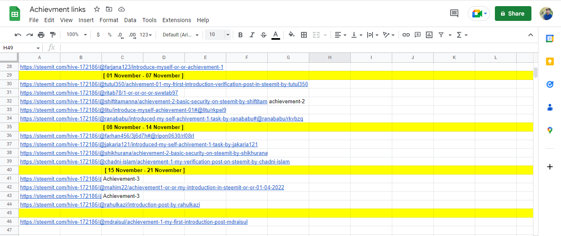
Task: Get add-ons plus icon
Action: click(550, 167)
